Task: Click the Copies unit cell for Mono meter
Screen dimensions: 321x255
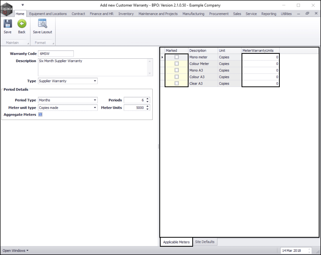Action: (230, 57)
